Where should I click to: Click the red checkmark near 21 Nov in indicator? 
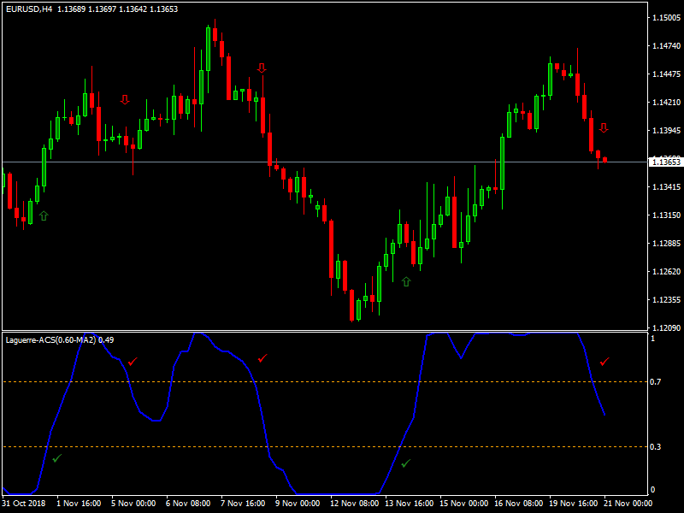pos(604,362)
